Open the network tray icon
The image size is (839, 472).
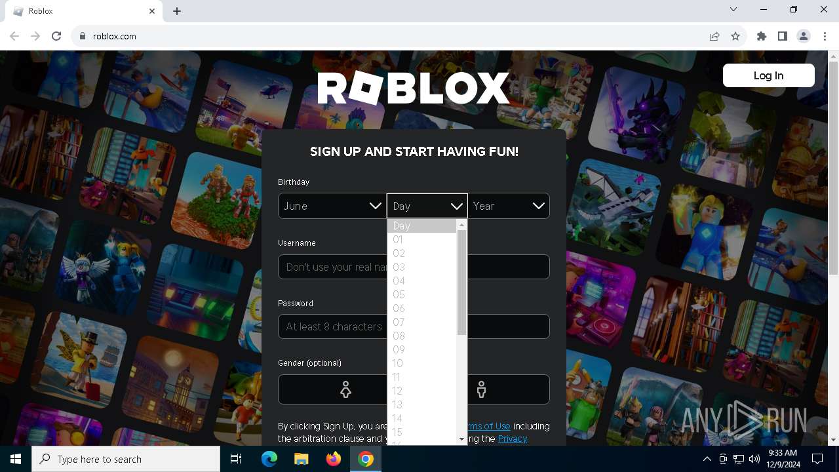point(739,459)
